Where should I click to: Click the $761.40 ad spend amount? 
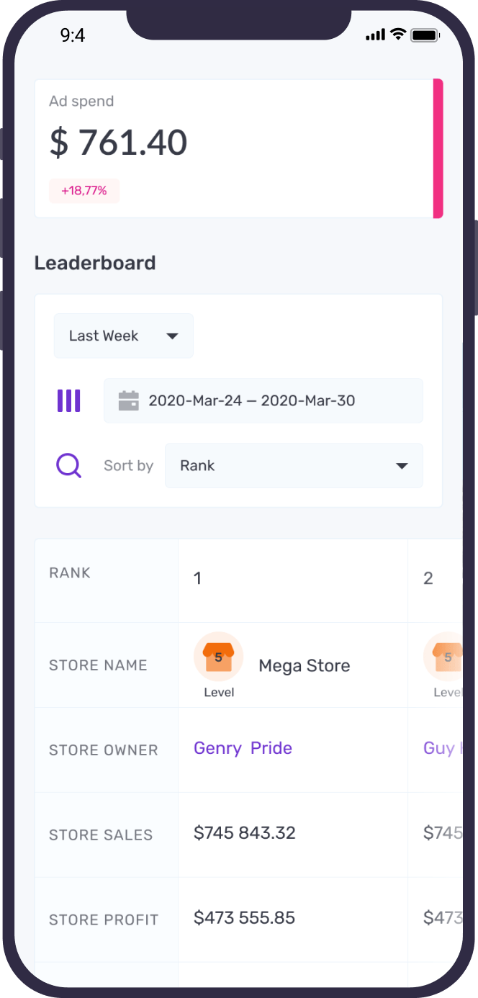(118, 142)
